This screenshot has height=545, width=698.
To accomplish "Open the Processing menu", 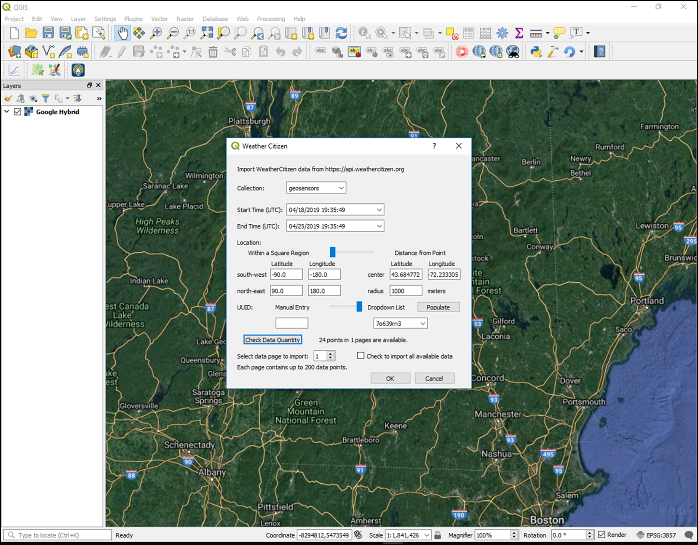I will [271, 19].
